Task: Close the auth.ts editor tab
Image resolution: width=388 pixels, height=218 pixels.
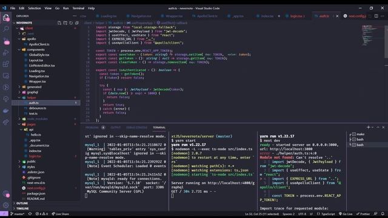Action: click(337, 16)
